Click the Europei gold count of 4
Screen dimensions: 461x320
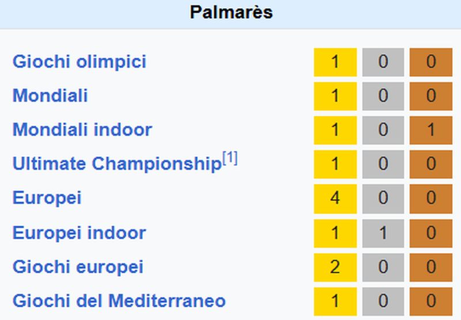[x=335, y=199]
